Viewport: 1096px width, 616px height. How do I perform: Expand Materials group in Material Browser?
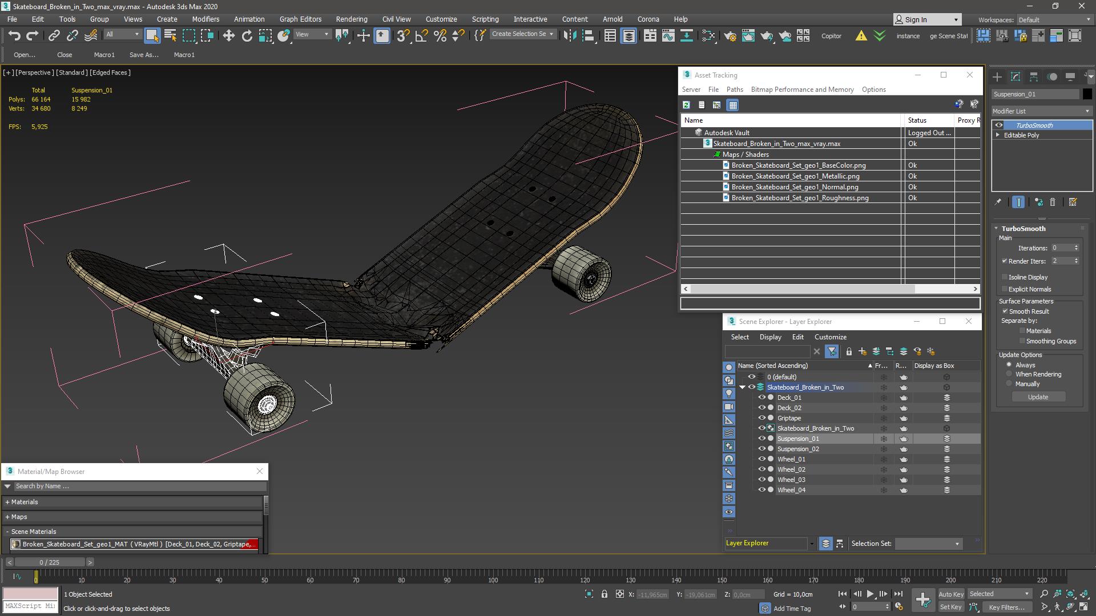pyautogui.click(x=7, y=502)
